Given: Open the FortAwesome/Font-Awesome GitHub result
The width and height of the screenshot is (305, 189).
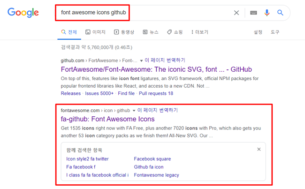Looking at the screenshot, I should [x=156, y=69].
